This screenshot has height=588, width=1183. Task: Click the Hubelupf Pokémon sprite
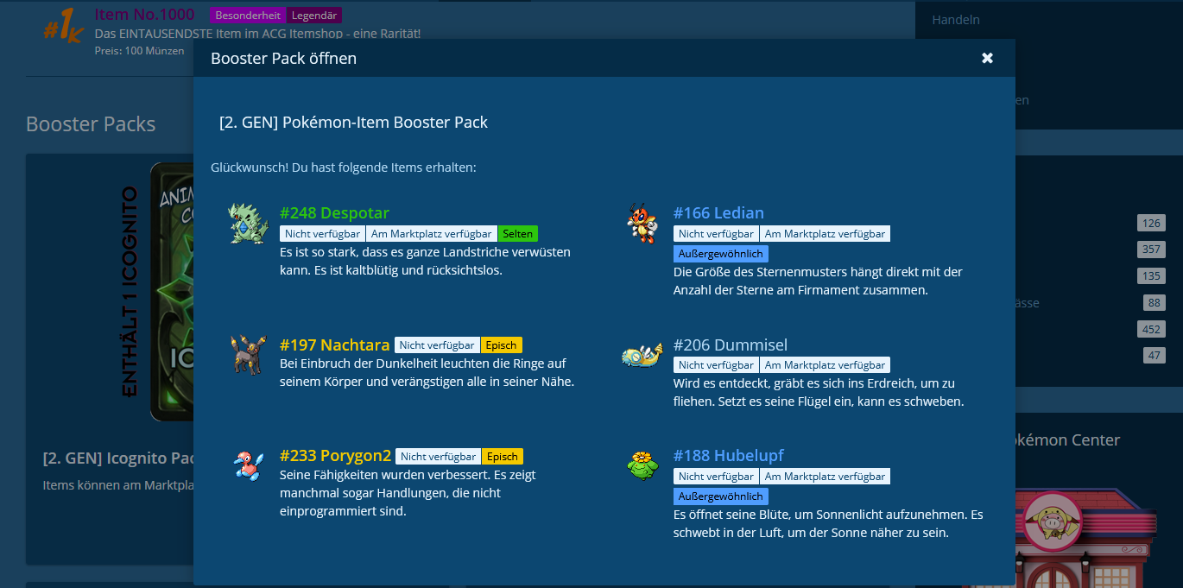[x=642, y=465]
